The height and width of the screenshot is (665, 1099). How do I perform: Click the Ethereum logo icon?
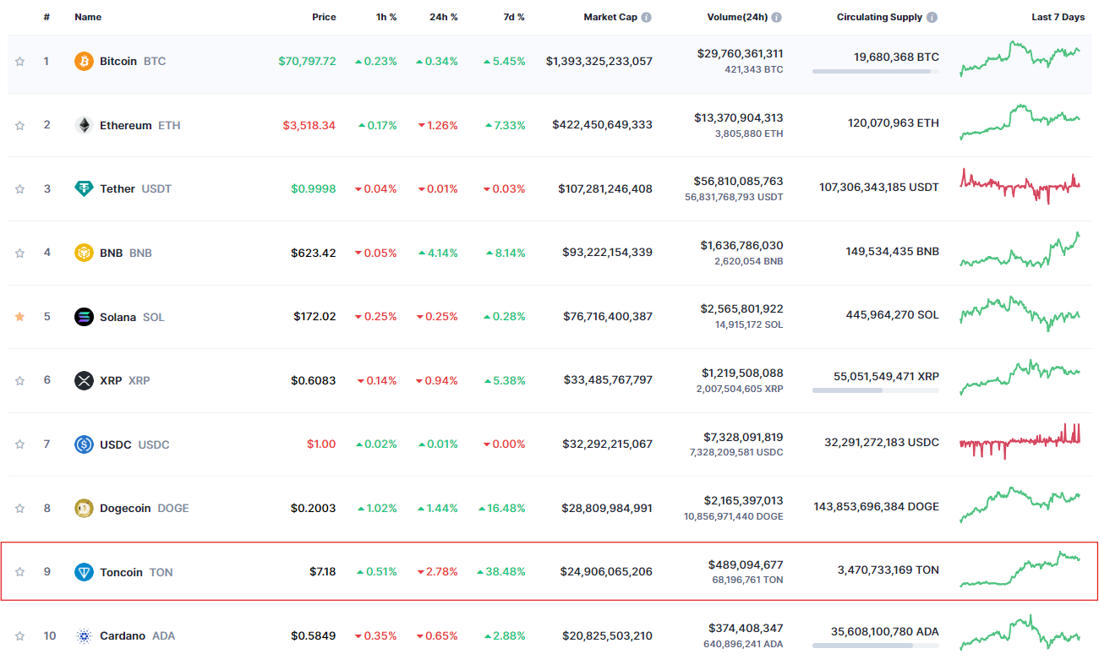coord(84,125)
